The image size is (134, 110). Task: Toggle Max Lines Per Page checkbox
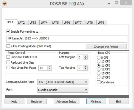pos(8,68)
